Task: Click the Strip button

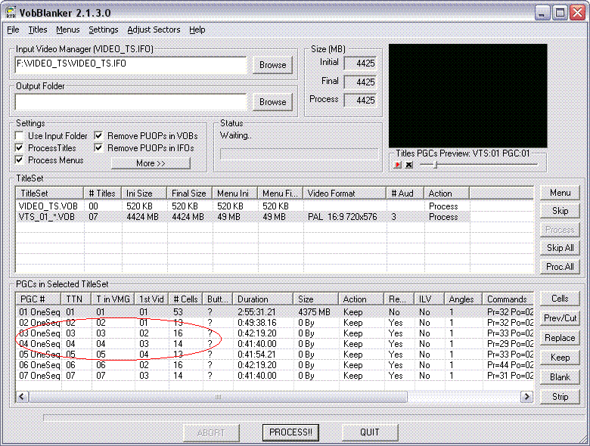Action: tap(560, 397)
